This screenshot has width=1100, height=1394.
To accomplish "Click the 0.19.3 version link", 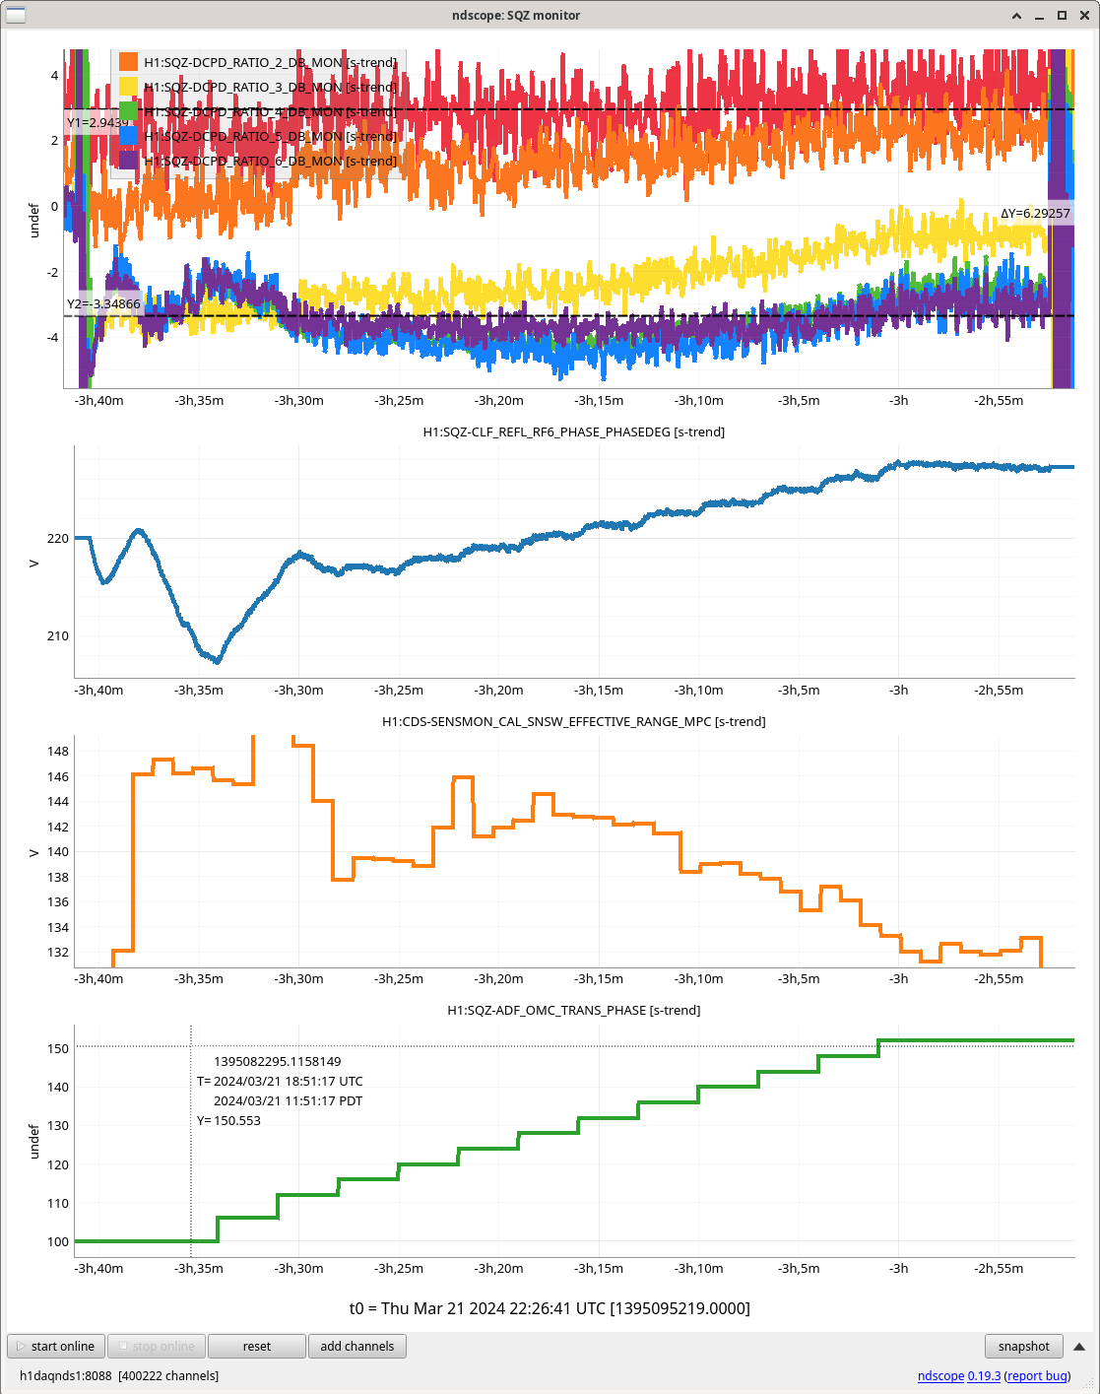I will click(984, 1375).
